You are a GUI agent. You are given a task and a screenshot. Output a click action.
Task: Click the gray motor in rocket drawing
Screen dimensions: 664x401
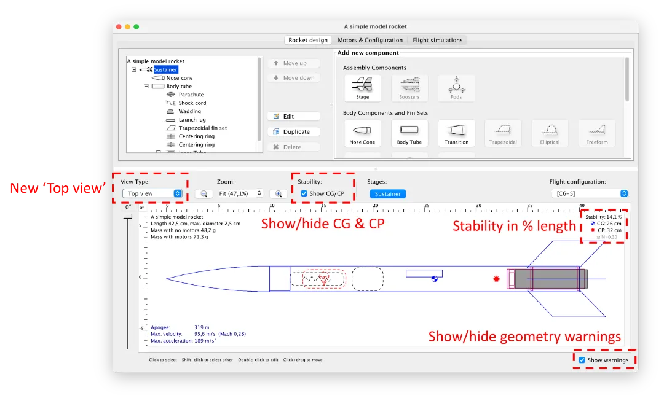click(x=550, y=279)
